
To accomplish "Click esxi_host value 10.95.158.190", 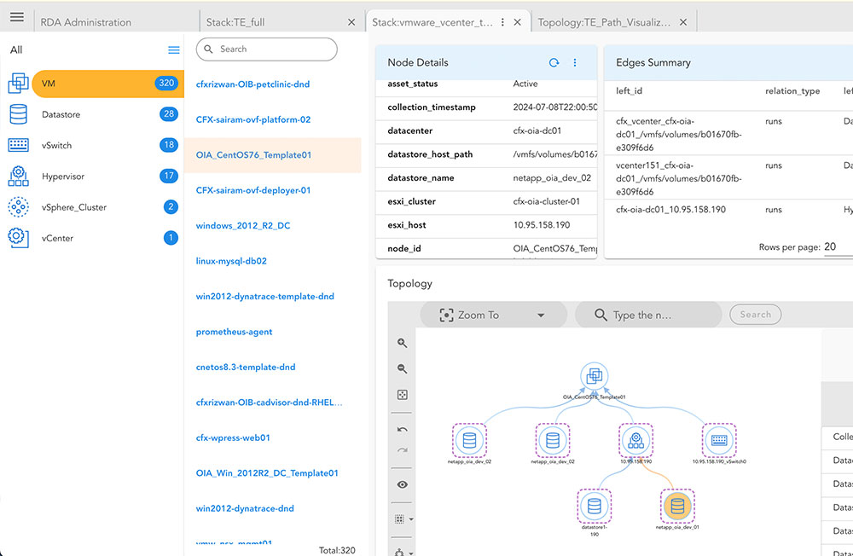I will pos(542,224).
